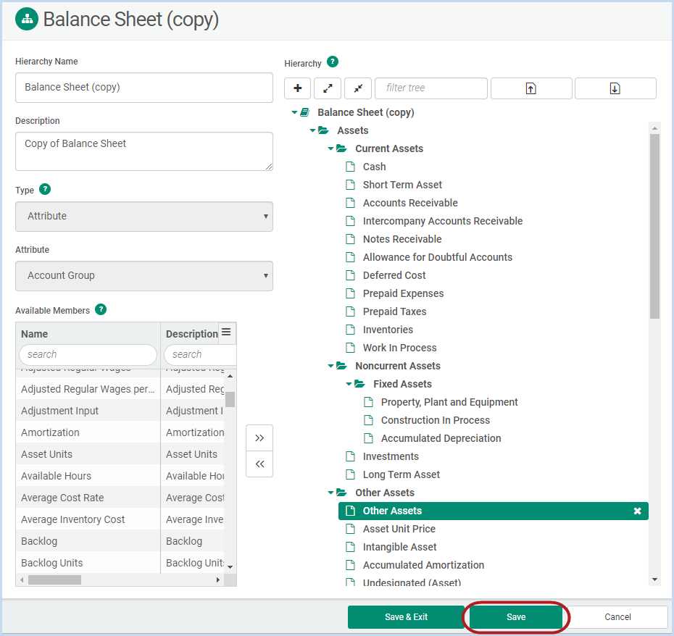Screen dimensions: 674x636
Task: Open the Available Members help icon
Action: pyautogui.click(x=101, y=309)
